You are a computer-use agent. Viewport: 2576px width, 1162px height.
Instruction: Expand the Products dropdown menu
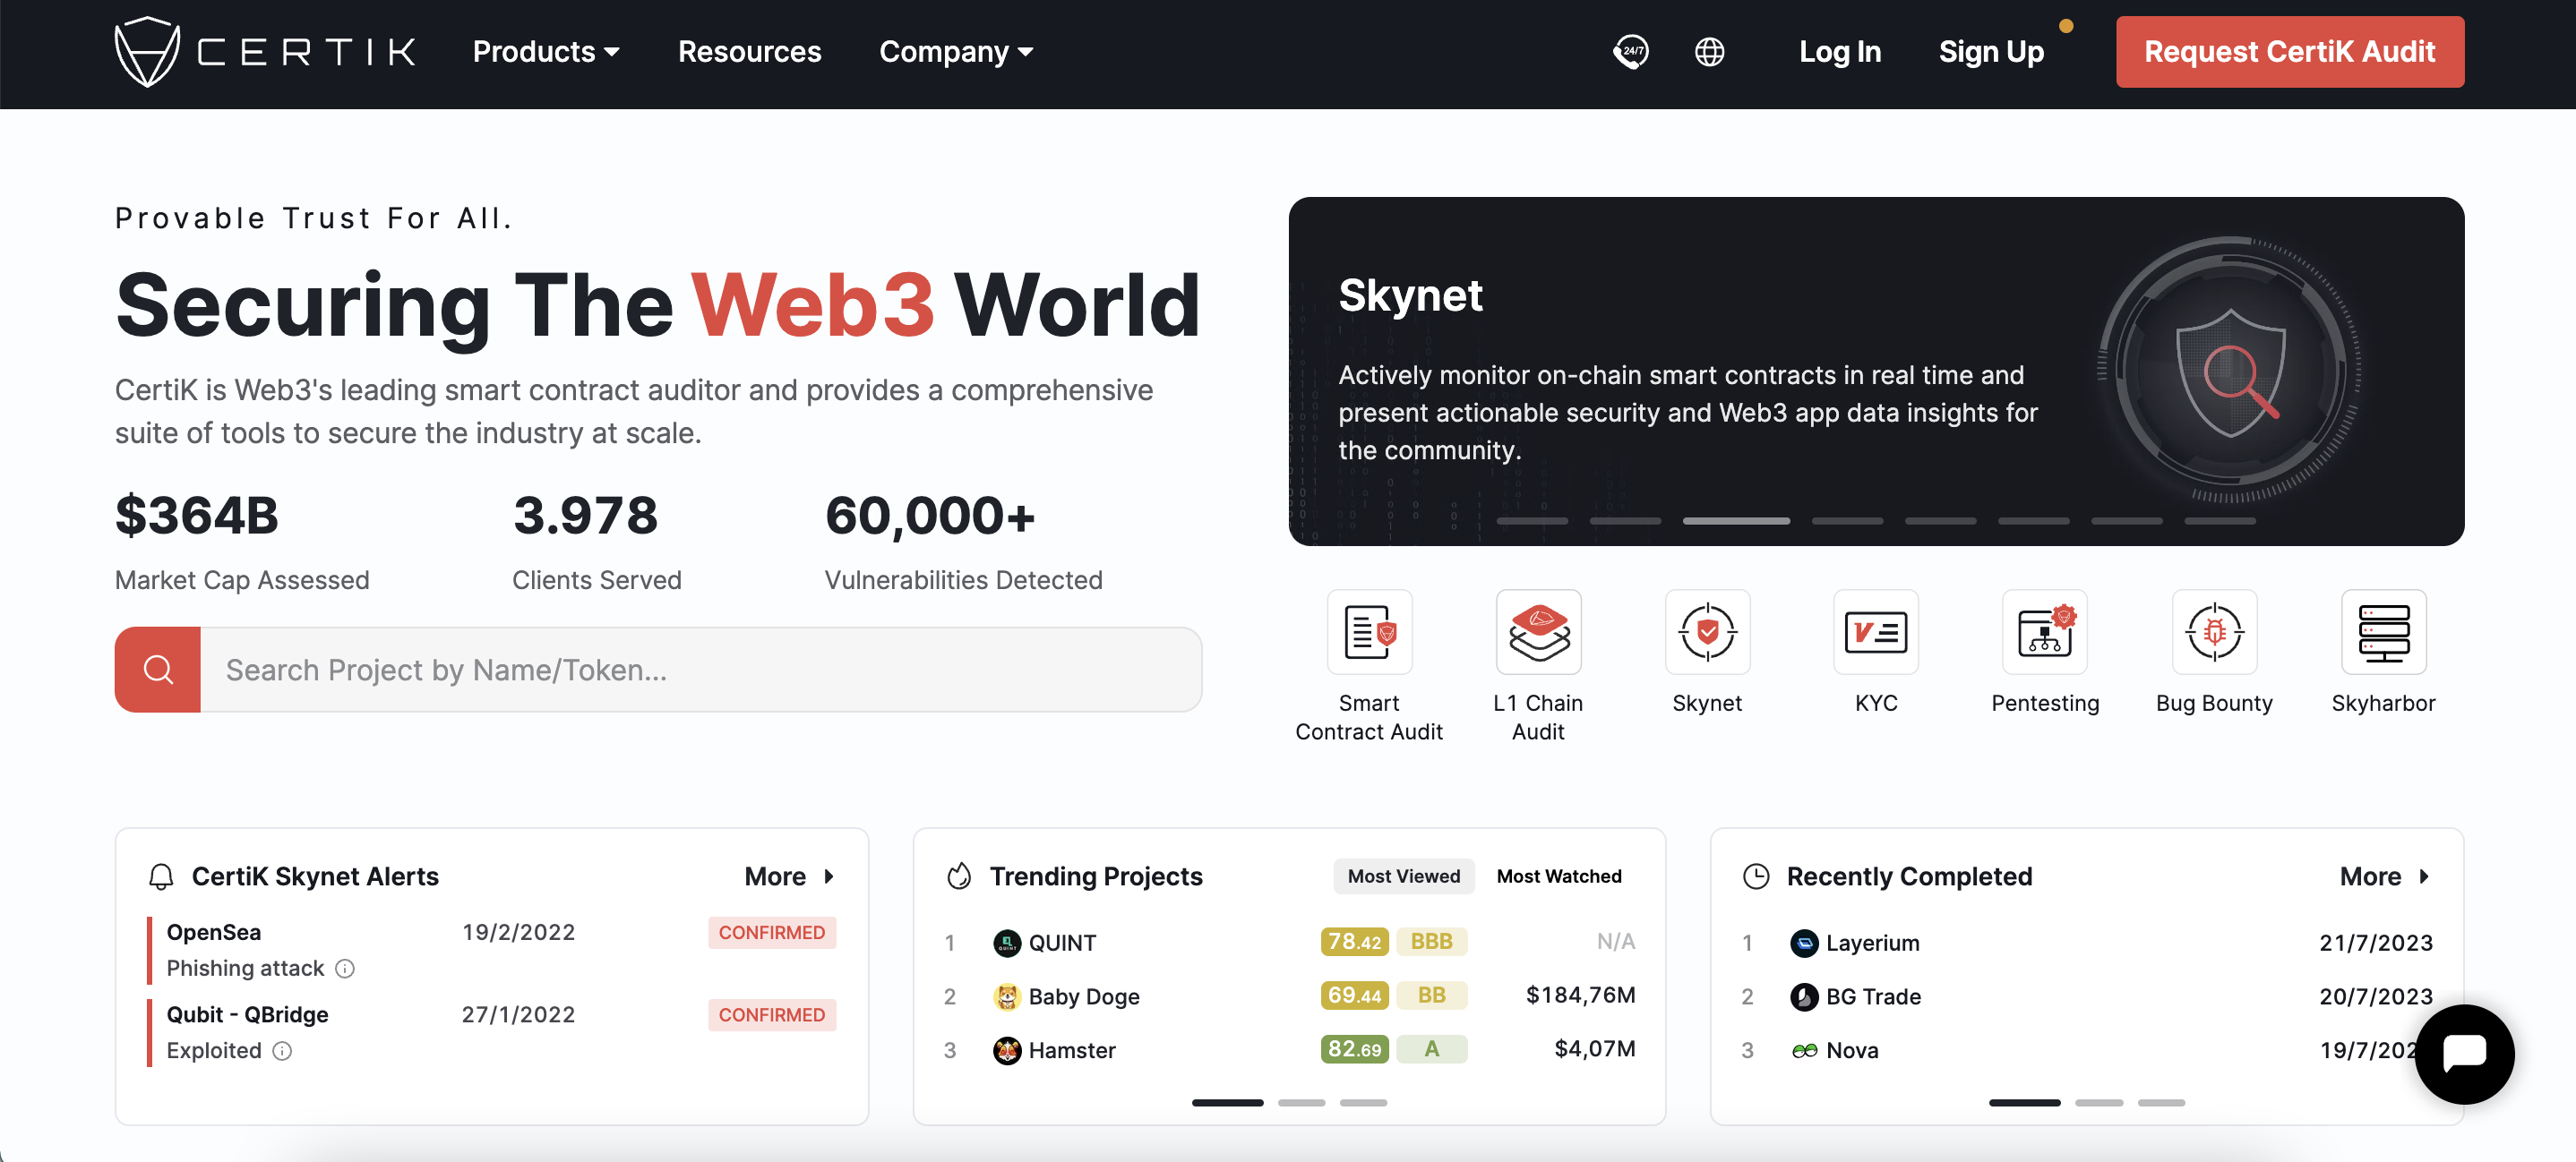(546, 52)
